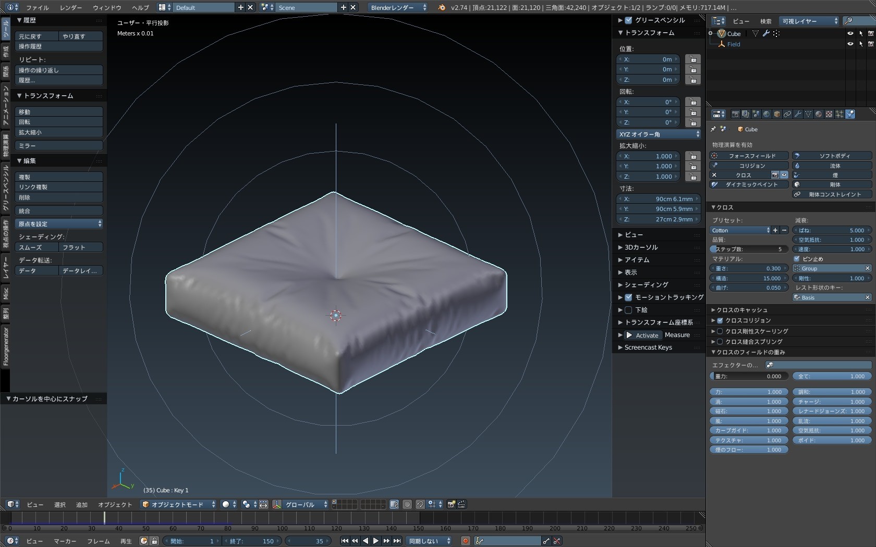Viewport: 876px width, 547px height.
Task: Click the ダイナミックペイント button
Action: coord(749,184)
